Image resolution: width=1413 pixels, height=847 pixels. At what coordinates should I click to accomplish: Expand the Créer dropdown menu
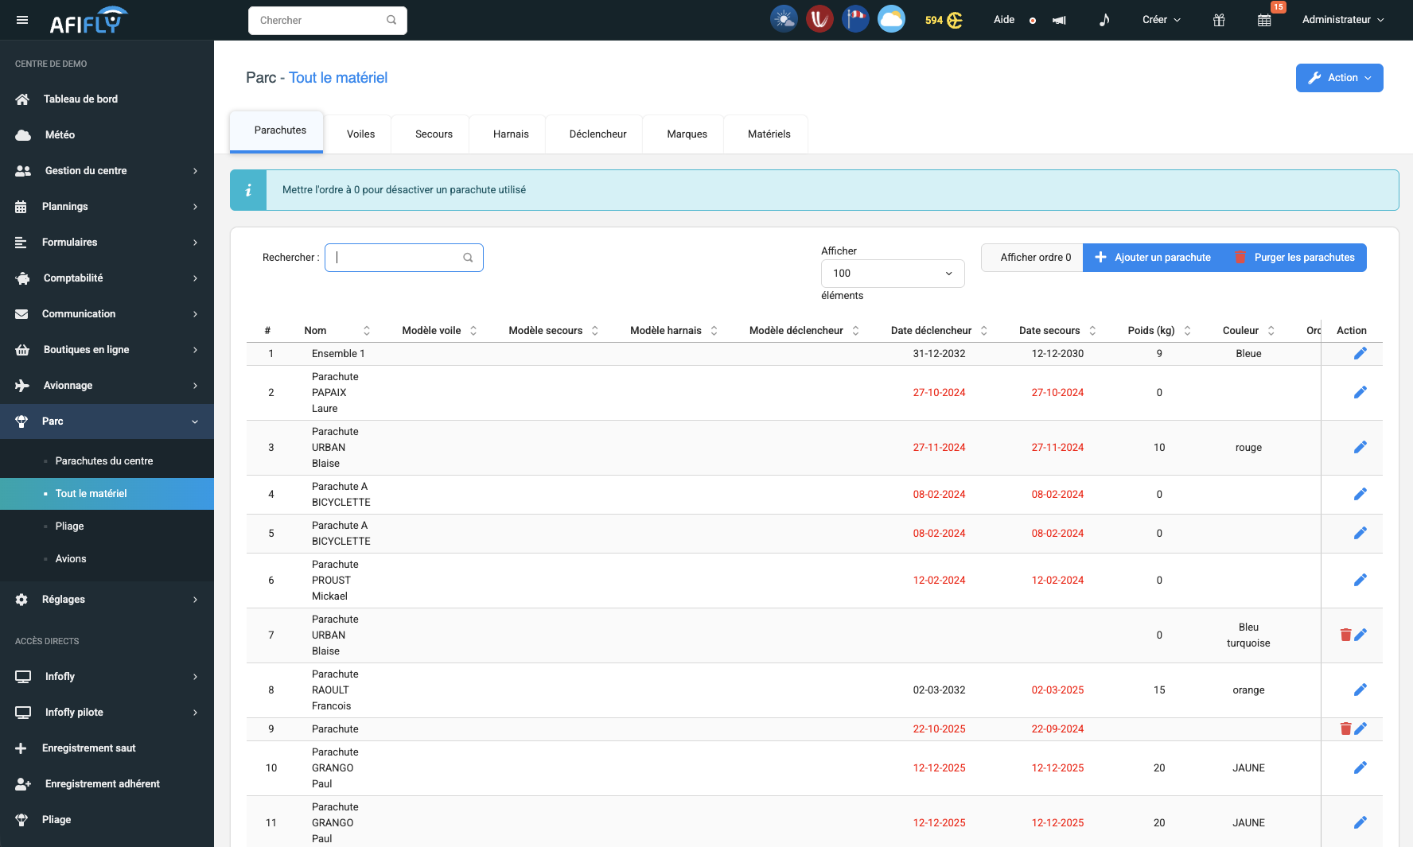[1161, 20]
